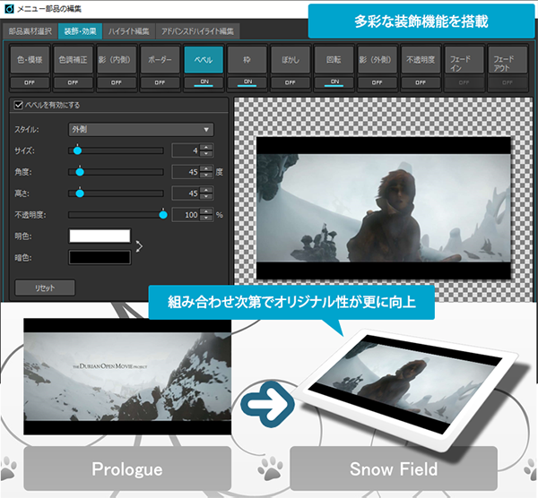The image size is (538, 498).
Task: Toggle ON switch under ベベル
Action: click(x=204, y=82)
